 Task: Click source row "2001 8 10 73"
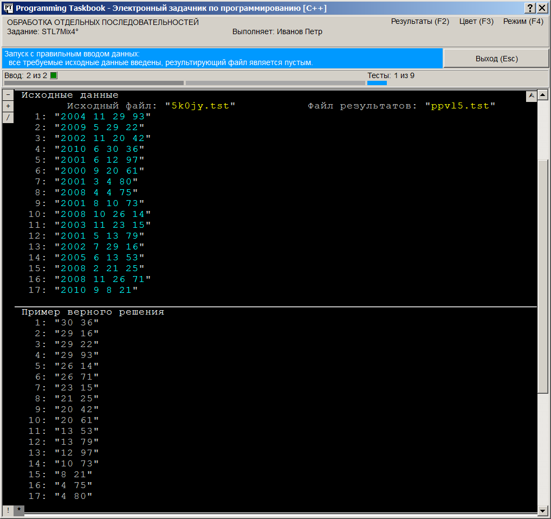click(x=100, y=203)
